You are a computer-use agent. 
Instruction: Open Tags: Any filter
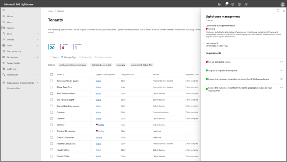[x=121, y=65]
